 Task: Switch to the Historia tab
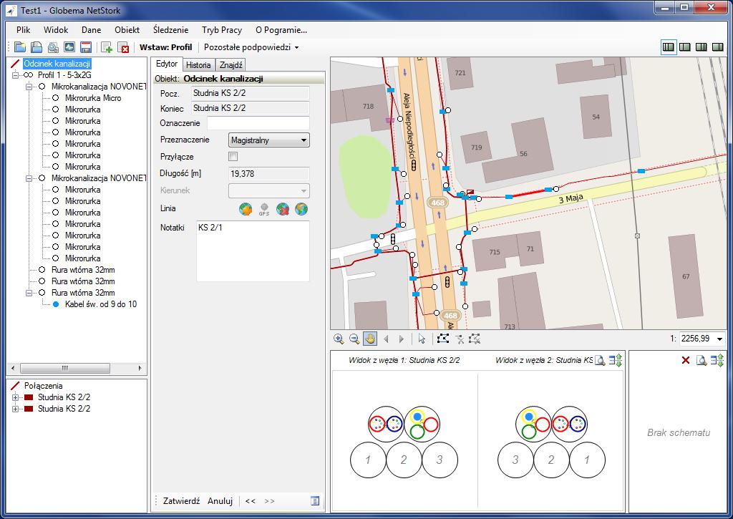click(198, 65)
